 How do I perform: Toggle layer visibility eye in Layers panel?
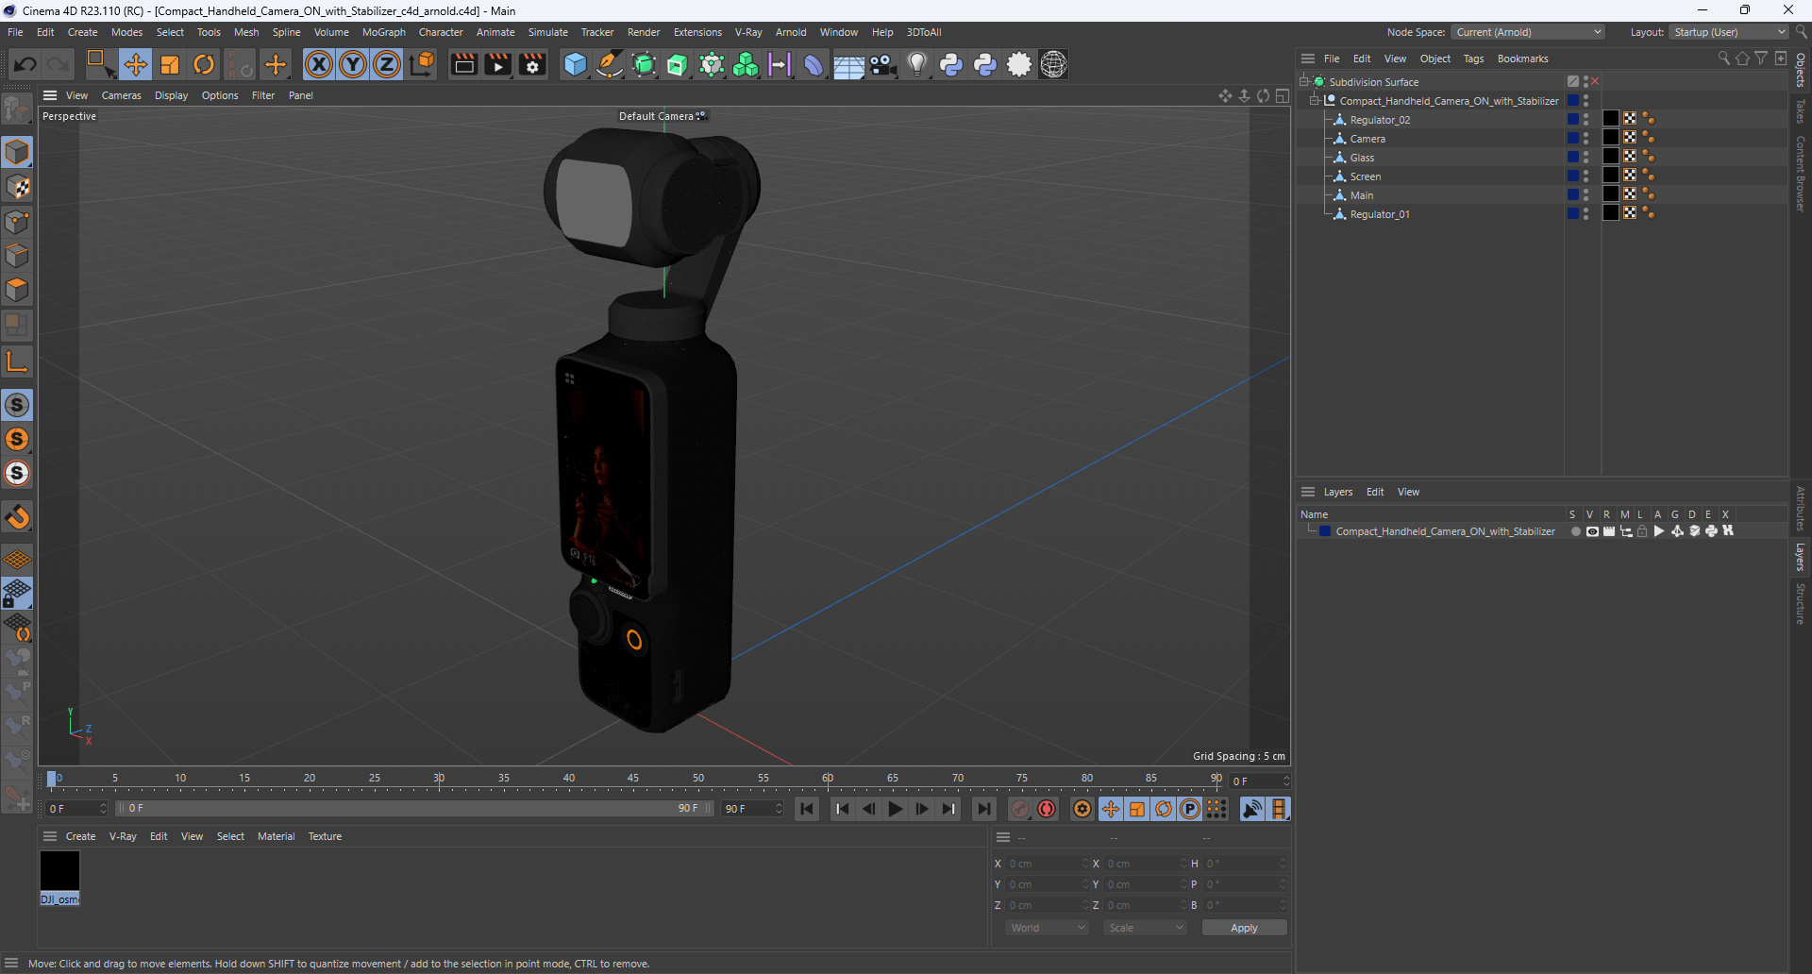(1592, 531)
